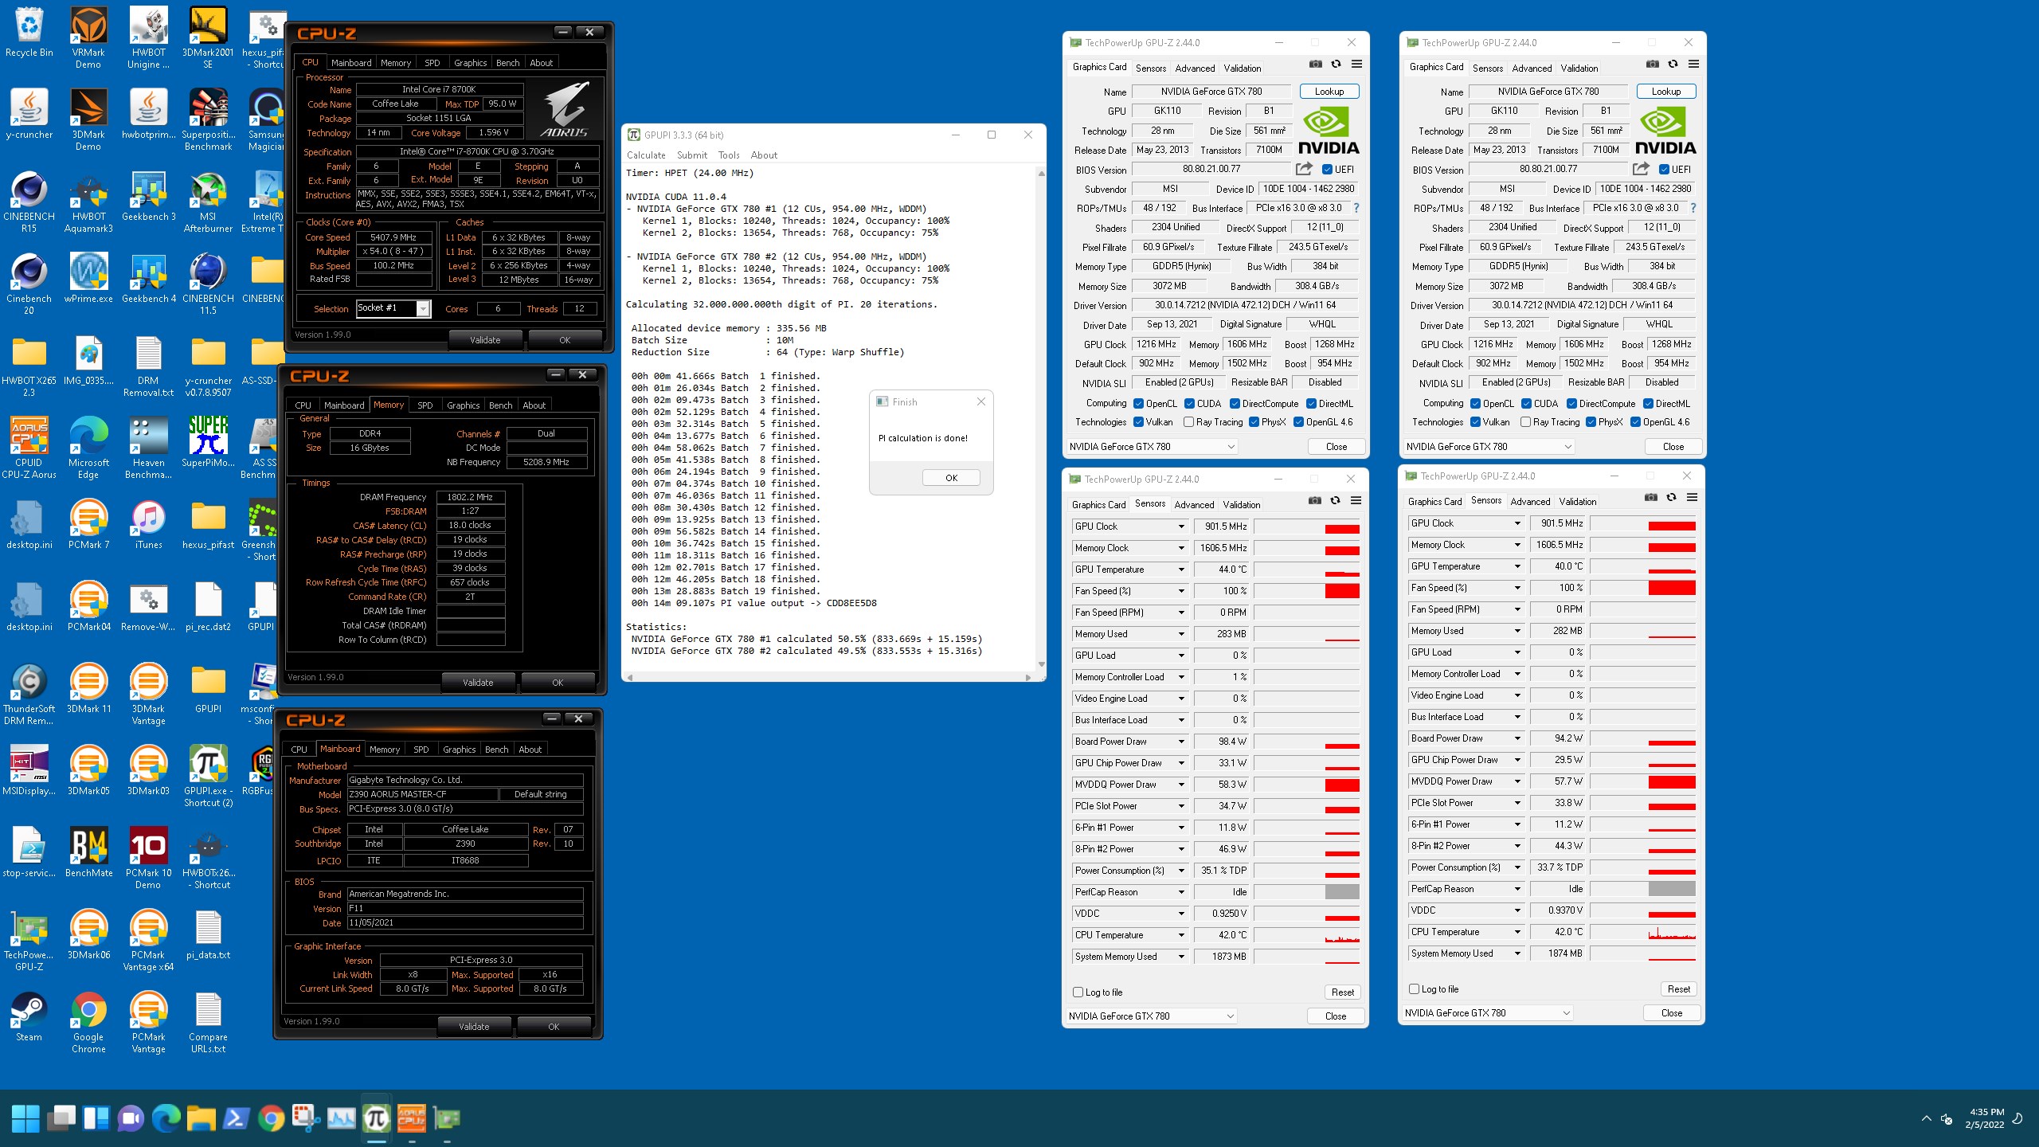The image size is (2039, 1147).
Task: Open GPU selector dropdown in top-left GPU-Z
Action: 1152,447
